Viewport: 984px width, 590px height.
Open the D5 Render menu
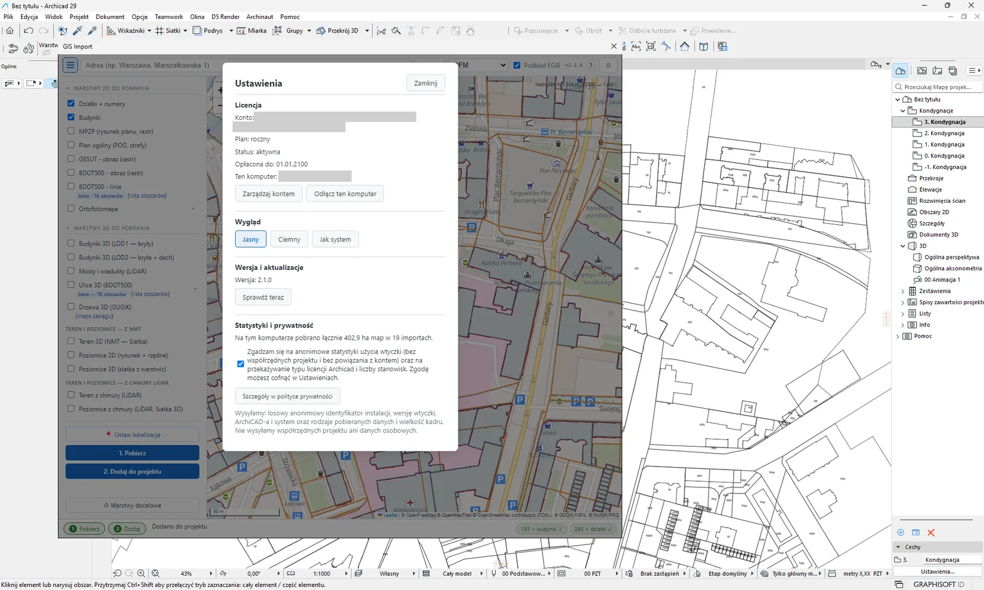click(x=226, y=17)
